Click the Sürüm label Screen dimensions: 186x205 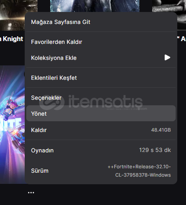(x=40, y=171)
